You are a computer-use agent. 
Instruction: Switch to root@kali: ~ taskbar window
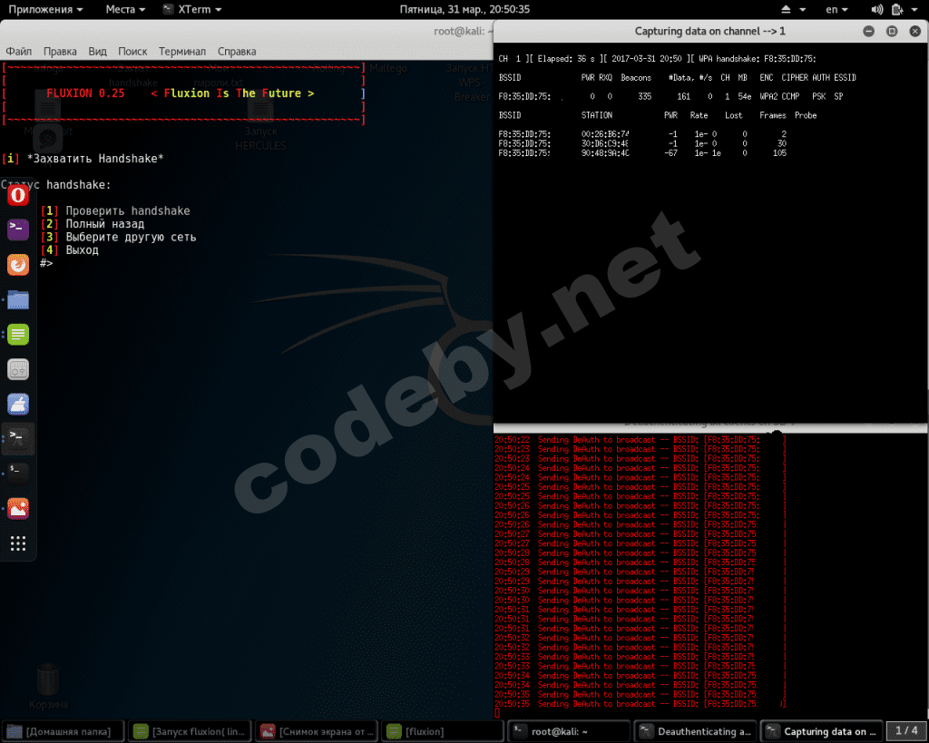coord(570,732)
